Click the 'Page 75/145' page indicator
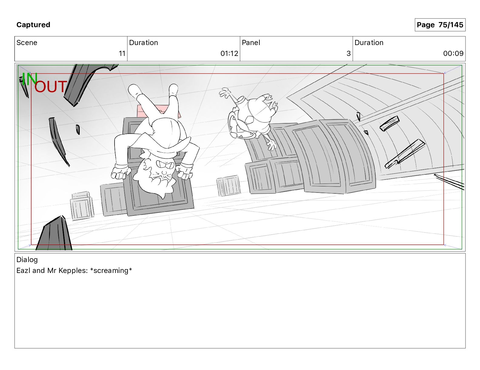Screen dimensions: 480x370 pyautogui.click(x=440, y=25)
